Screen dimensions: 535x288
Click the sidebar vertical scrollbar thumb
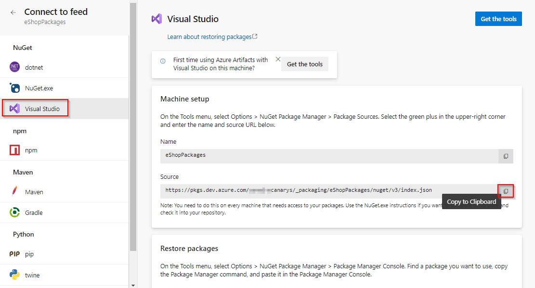(x=133, y=126)
